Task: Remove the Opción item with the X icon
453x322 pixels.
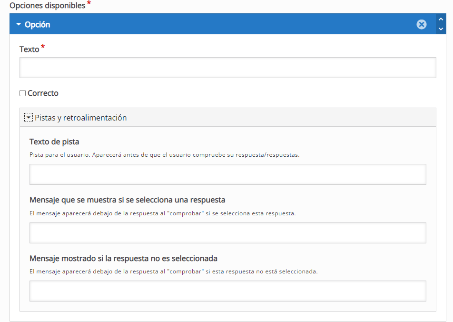Action: point(422,24)
